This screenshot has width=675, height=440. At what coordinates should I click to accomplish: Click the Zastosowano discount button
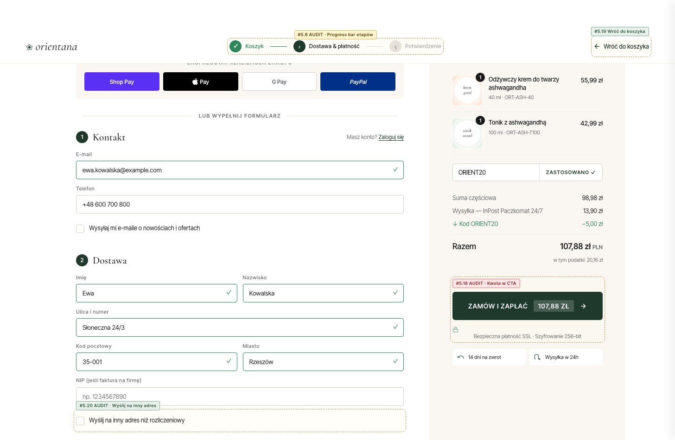pos(571,172)
